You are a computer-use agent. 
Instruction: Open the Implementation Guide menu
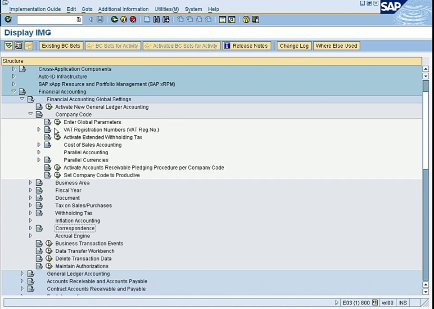click(x=35, y=9)
